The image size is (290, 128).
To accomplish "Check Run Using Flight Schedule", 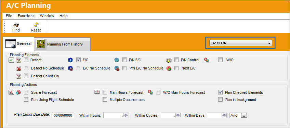I will click(26, 100).
